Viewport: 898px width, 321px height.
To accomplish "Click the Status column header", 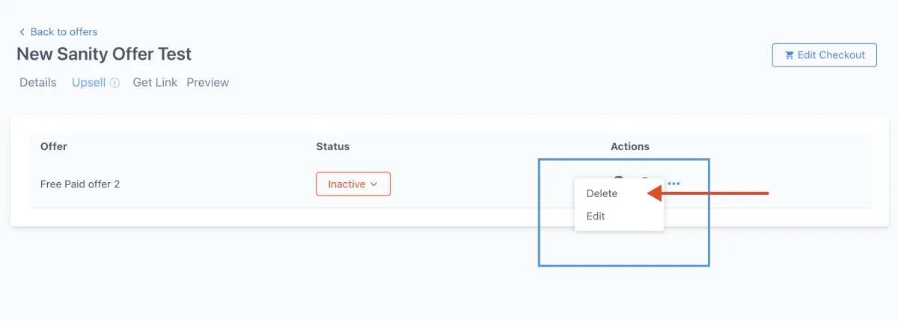I will tap(333, 146).
